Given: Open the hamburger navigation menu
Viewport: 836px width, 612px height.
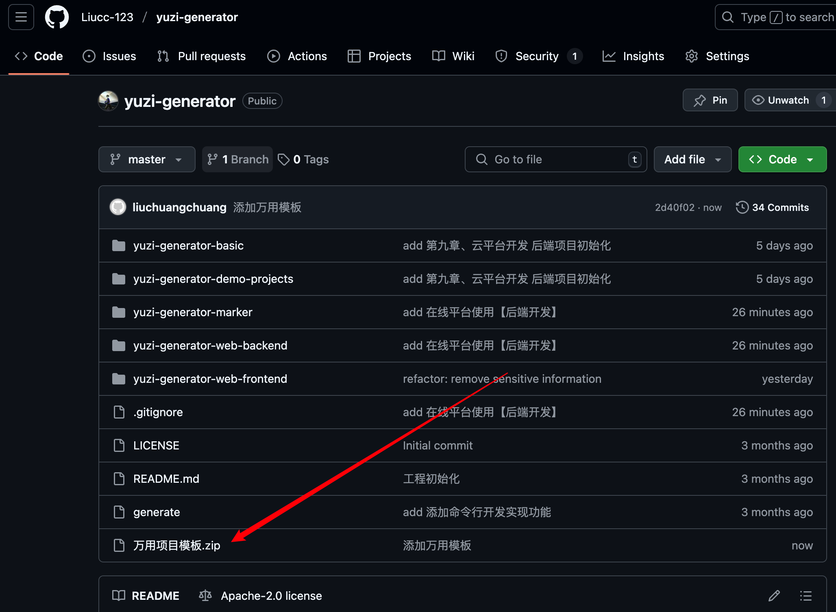Looking at the screenshot, I should coord(21,17).
